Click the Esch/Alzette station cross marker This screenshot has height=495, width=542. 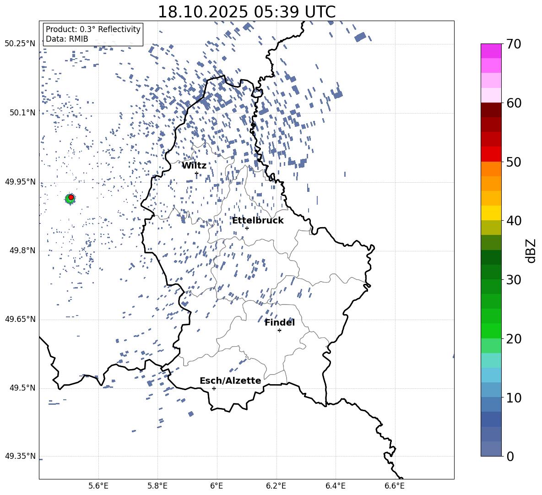[x=214, y=388]
